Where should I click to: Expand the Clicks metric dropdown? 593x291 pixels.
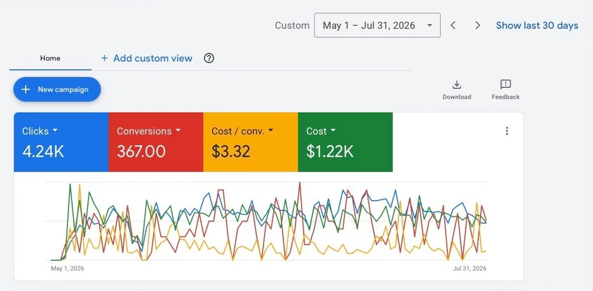(40, 131)
